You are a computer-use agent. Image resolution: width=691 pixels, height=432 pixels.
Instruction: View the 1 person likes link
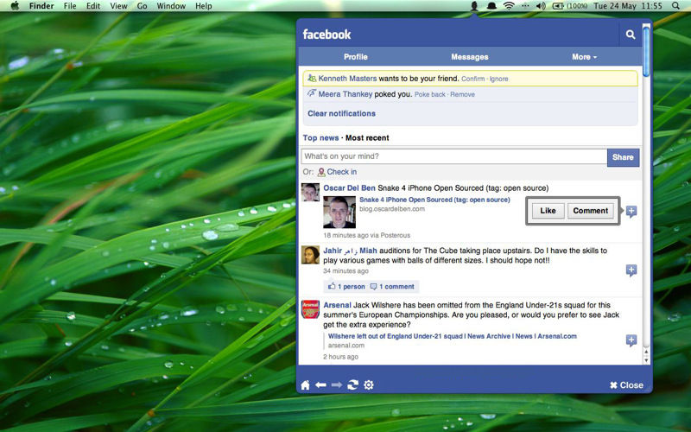[x=346, y=287]
